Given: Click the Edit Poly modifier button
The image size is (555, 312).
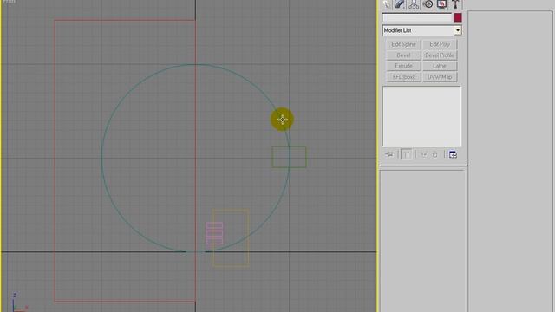Looking at the screenshot, I should (440, 44).
